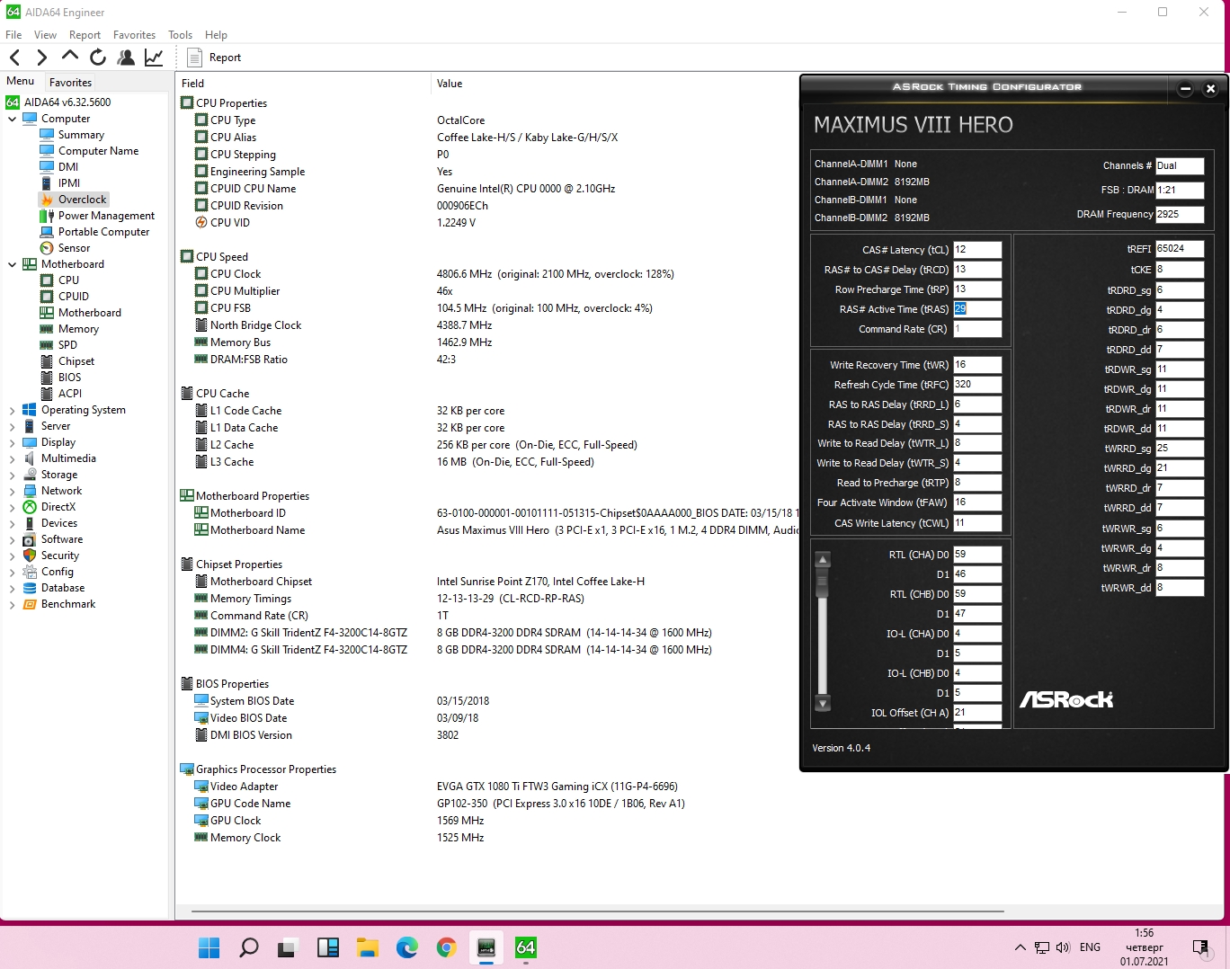Click the Forward navigation arrow
The width and height of the screenshot is (1230, 969).
click(x=41, y=58)
